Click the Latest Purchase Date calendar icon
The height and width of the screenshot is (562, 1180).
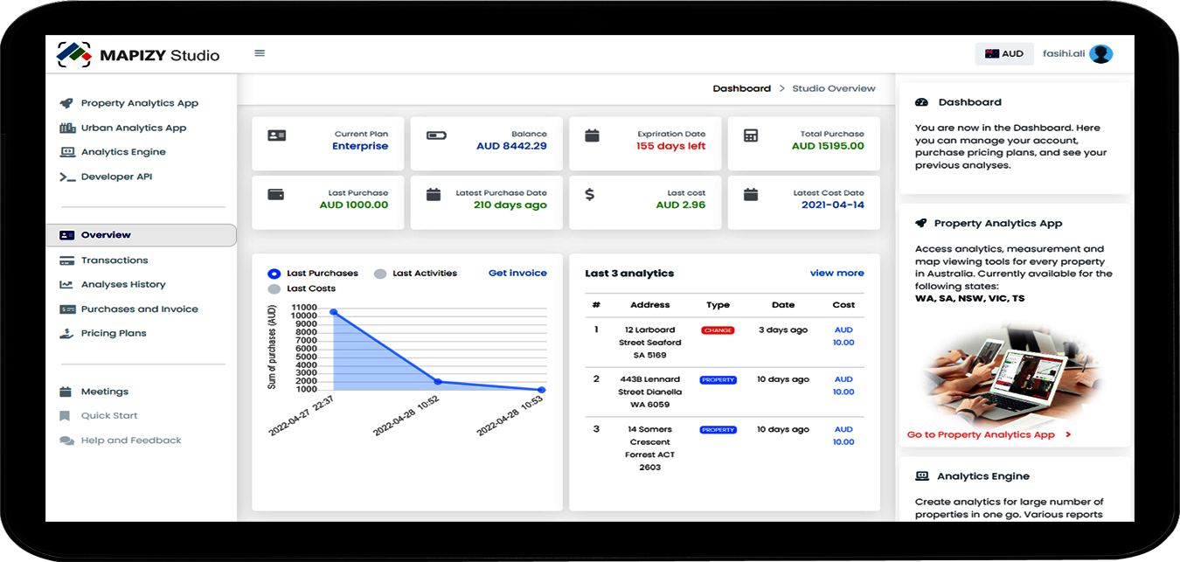click(434, 195)
